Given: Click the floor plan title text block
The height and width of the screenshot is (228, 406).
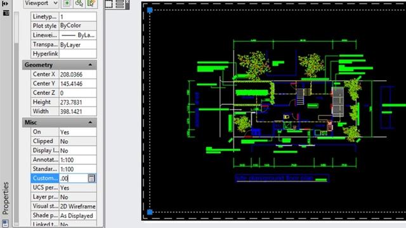Looking at the screenshot, I should [282, 178].
